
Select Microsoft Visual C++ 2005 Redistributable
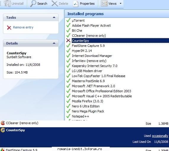click(x=102, y=96)
